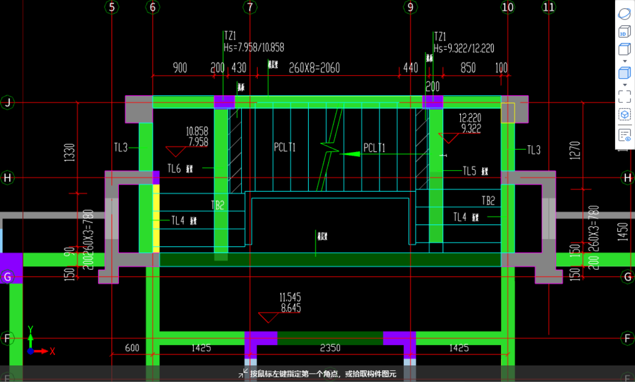Viewport: 635px width, 382px height.
Task: Select the top-face view cube icon
Action: (624, 49)
